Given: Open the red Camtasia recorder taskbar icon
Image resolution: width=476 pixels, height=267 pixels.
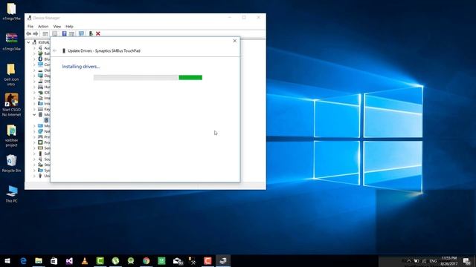Looking at the screenshot, I should [x=208, y=260].
